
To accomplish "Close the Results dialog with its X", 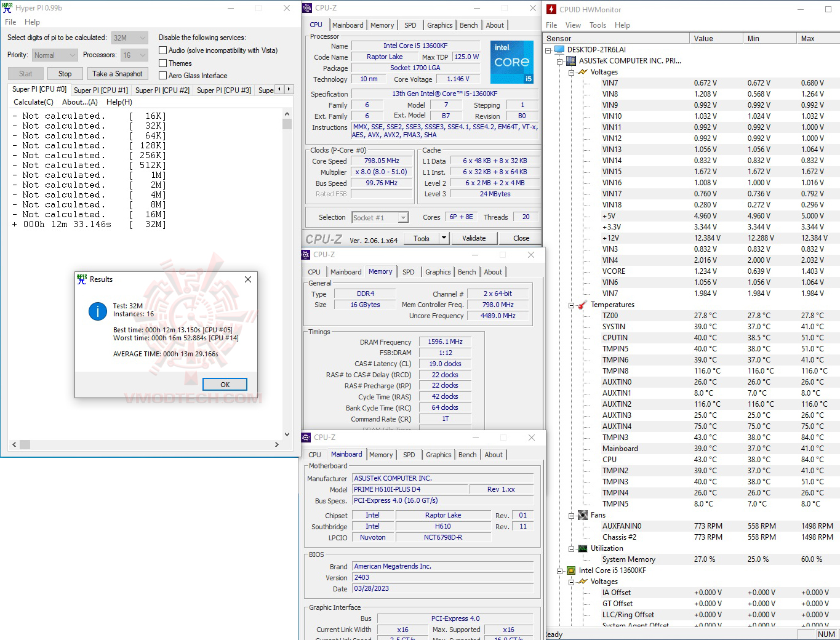I will coord(248,279).
